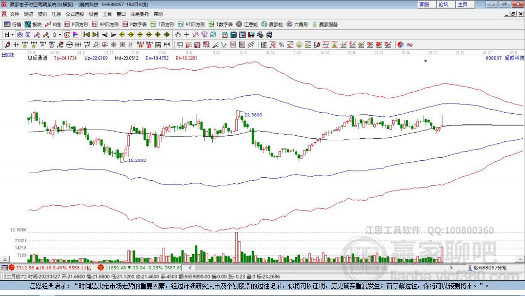Click the blue infinity symbol icon
Image resolution: width=525 pixels, height=296 pixels.
point(410,45)
